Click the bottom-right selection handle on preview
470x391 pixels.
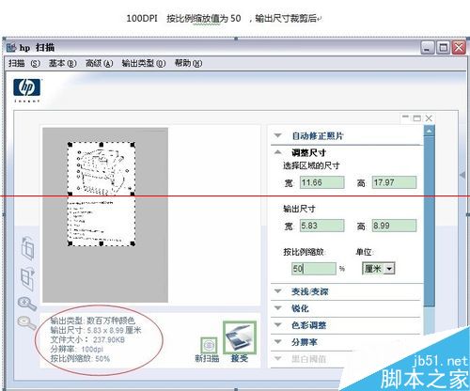tap(133, 243)
